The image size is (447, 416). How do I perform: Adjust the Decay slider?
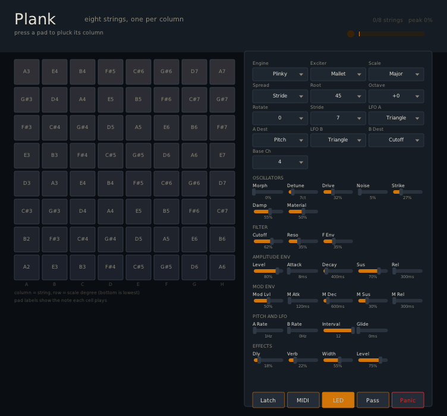pos(338,271)
